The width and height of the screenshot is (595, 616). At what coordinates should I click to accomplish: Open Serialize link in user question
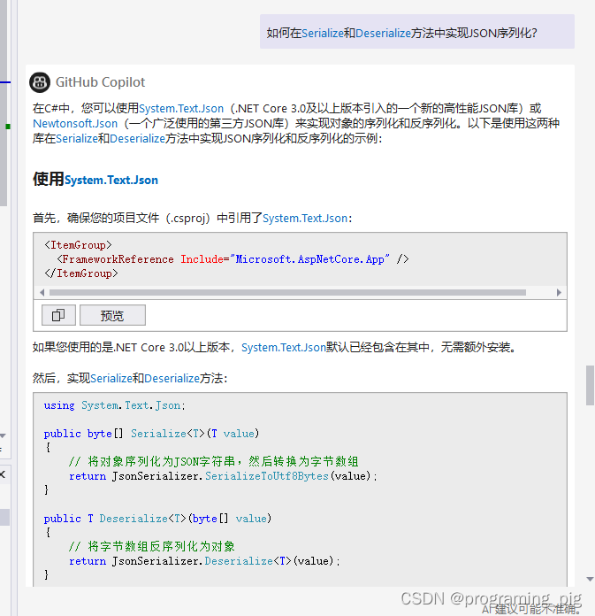322,34
